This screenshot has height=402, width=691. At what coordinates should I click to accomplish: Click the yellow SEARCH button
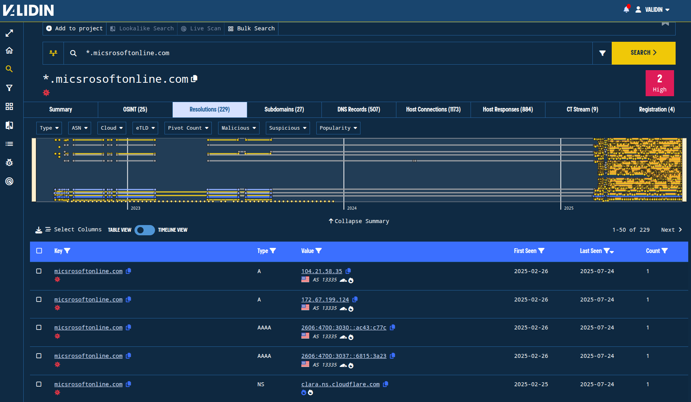tap(644, 53)
